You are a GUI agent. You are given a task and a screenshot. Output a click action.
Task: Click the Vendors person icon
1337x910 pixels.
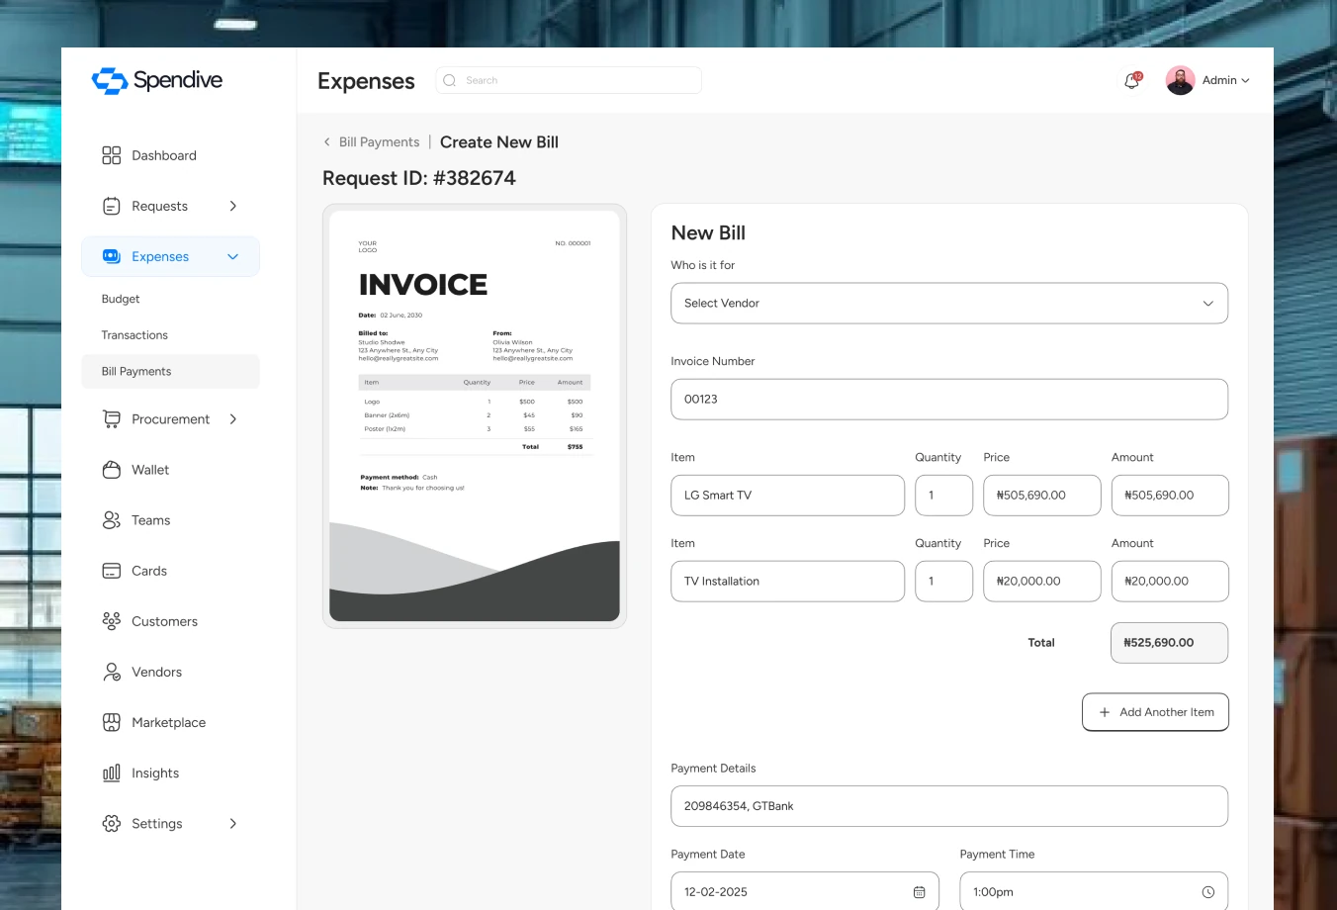coord(112,672)
